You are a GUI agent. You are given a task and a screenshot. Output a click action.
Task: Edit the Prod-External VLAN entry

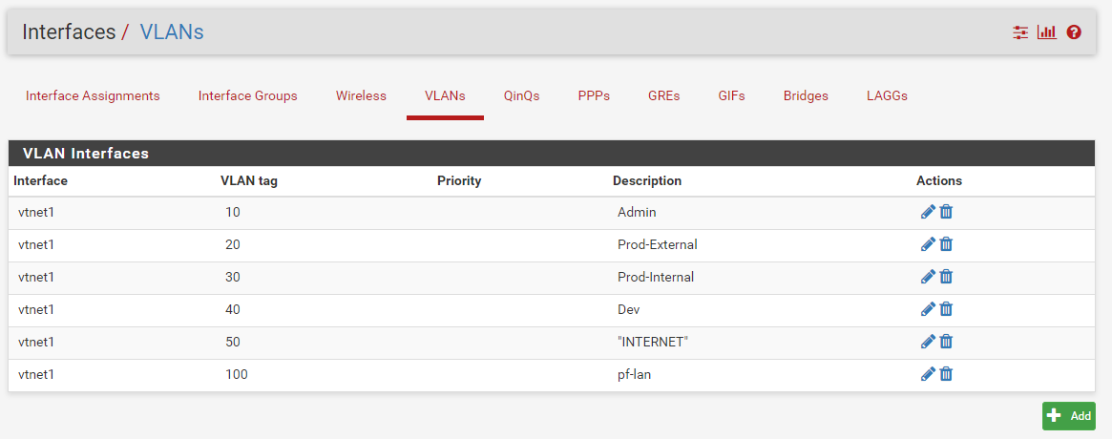928,244
